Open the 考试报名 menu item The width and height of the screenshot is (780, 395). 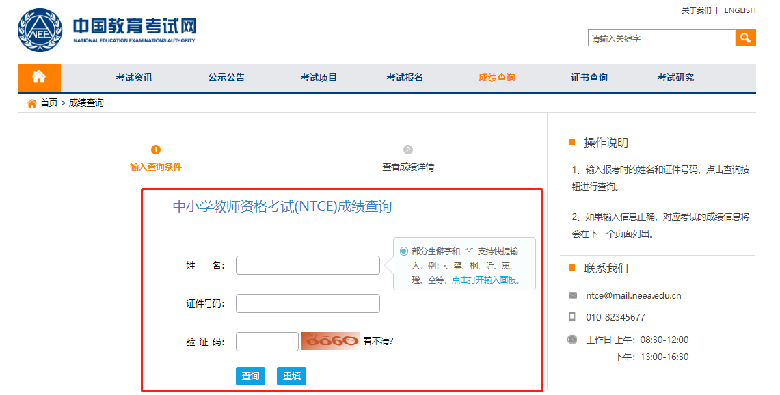point(405,77)
